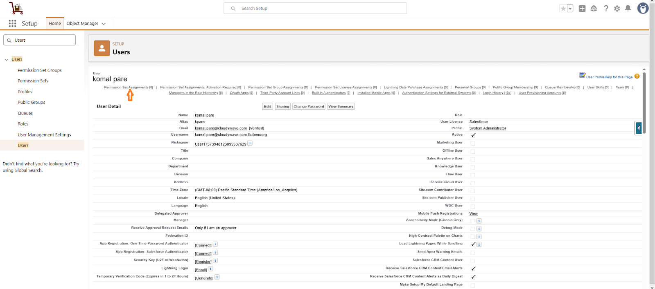
Task: Open the Trailhead guidance icon
Action: 594,9
